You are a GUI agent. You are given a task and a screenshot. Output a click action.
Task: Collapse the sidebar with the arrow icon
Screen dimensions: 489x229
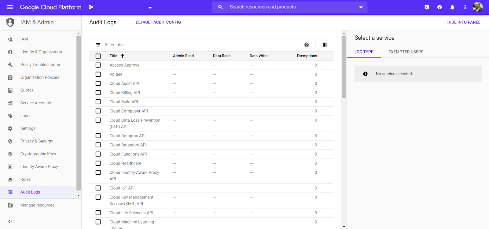(x=10, y=221)
